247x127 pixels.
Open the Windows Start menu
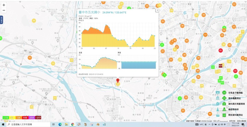point(3,125)
